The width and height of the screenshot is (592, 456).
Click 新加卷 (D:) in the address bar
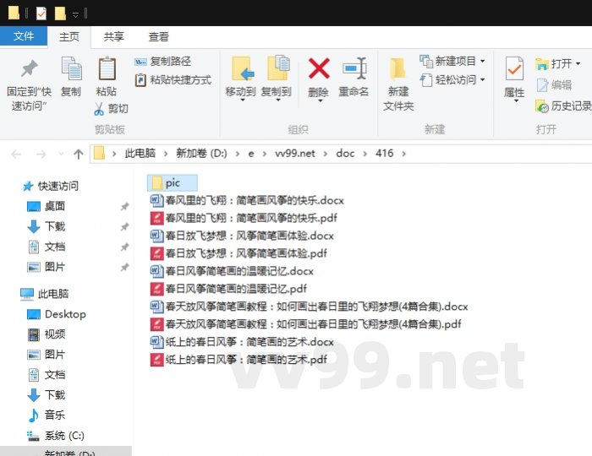pyautogui.click(x=201, y=154)
